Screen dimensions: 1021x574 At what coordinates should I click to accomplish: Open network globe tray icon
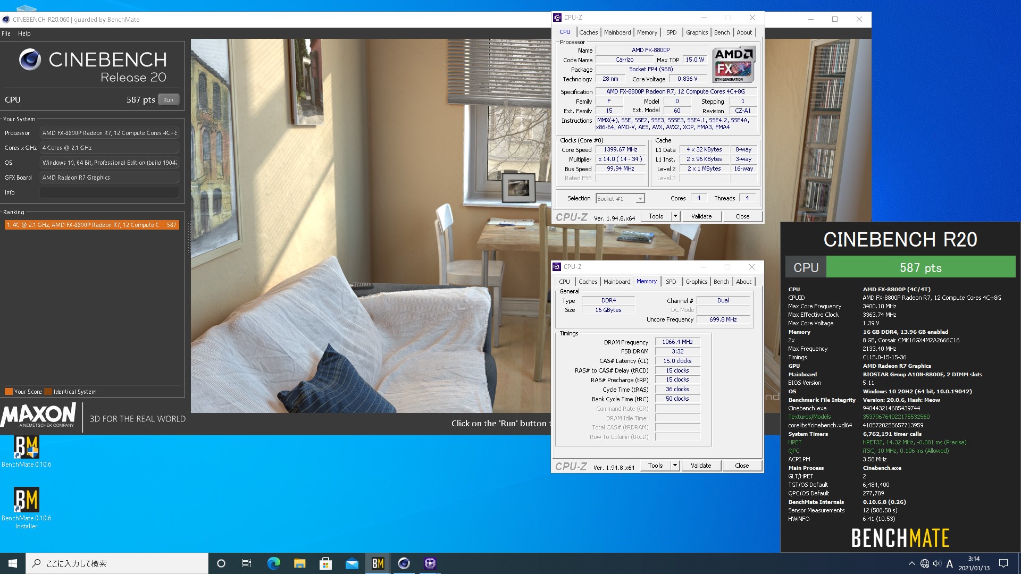pos(925,563)
